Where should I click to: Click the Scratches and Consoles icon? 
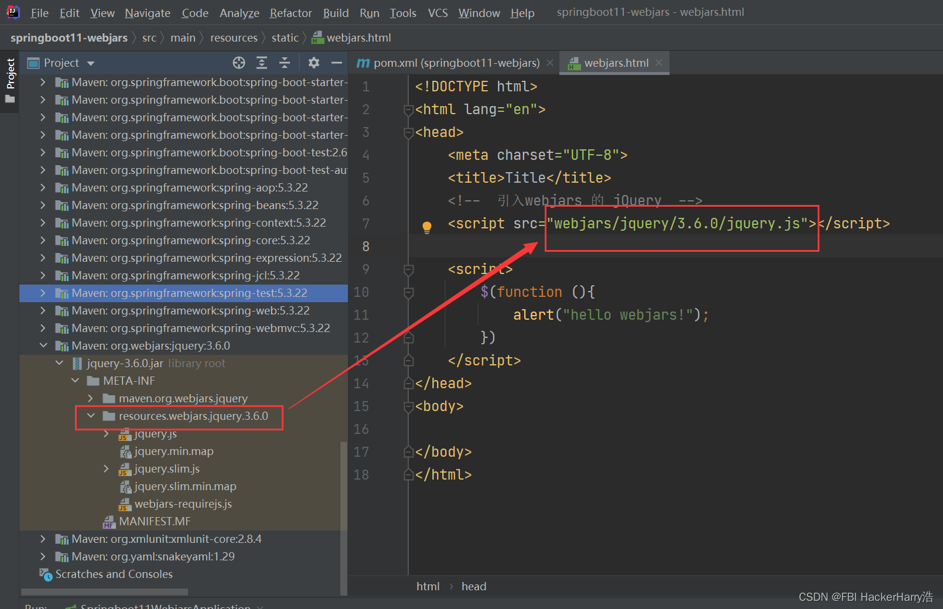point(46,574)
